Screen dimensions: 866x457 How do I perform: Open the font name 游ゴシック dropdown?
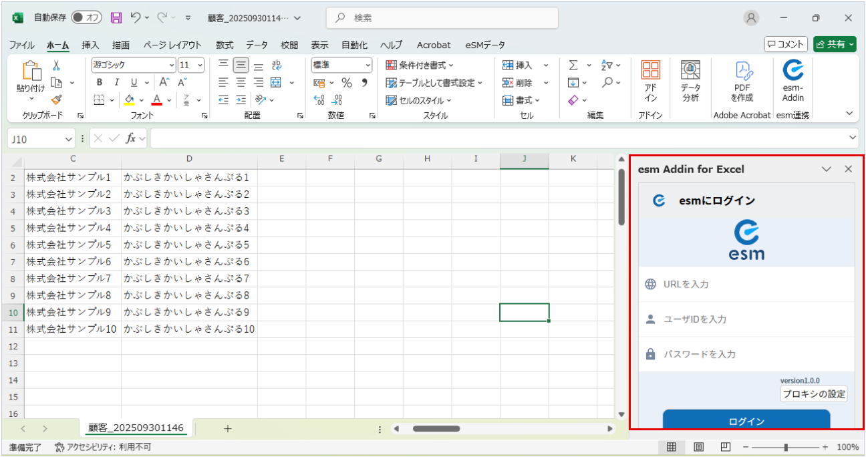click(x=172, y=65)
